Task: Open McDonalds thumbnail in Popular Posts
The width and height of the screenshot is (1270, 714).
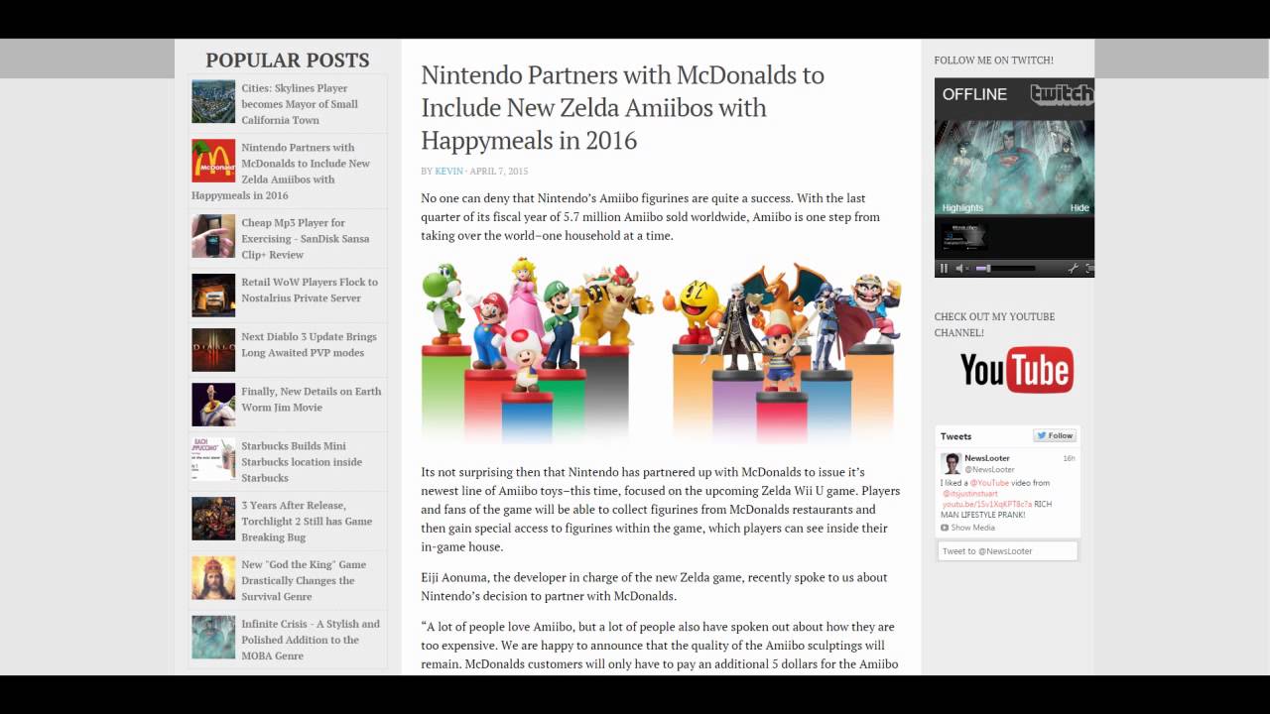Action: [x=213, y=161]
